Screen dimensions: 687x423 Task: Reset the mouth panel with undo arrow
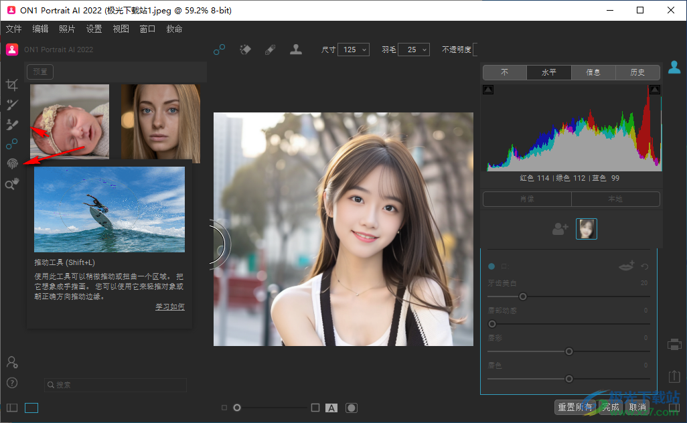pos(645,266)
